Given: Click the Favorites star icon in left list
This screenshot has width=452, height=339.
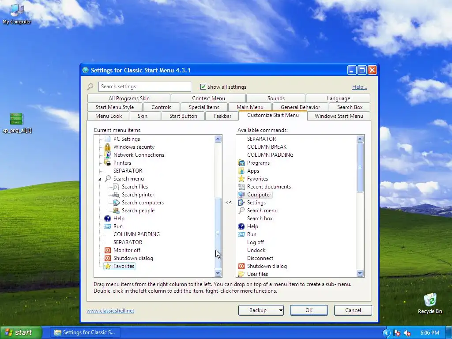Looking at the screenshot, I should coord(108,266).
